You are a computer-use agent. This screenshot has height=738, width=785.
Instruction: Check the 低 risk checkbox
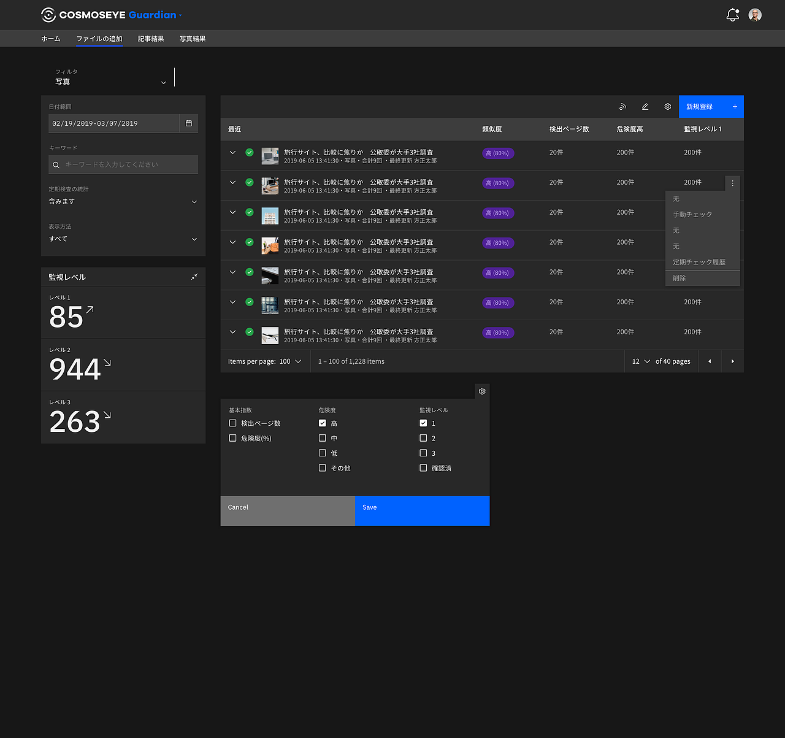(323, 453)
